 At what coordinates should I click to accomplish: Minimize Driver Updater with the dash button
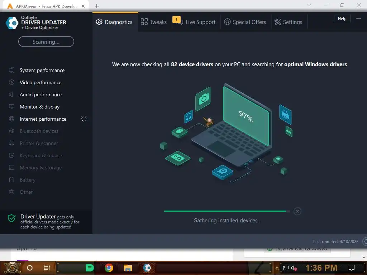tap(358, 19)
